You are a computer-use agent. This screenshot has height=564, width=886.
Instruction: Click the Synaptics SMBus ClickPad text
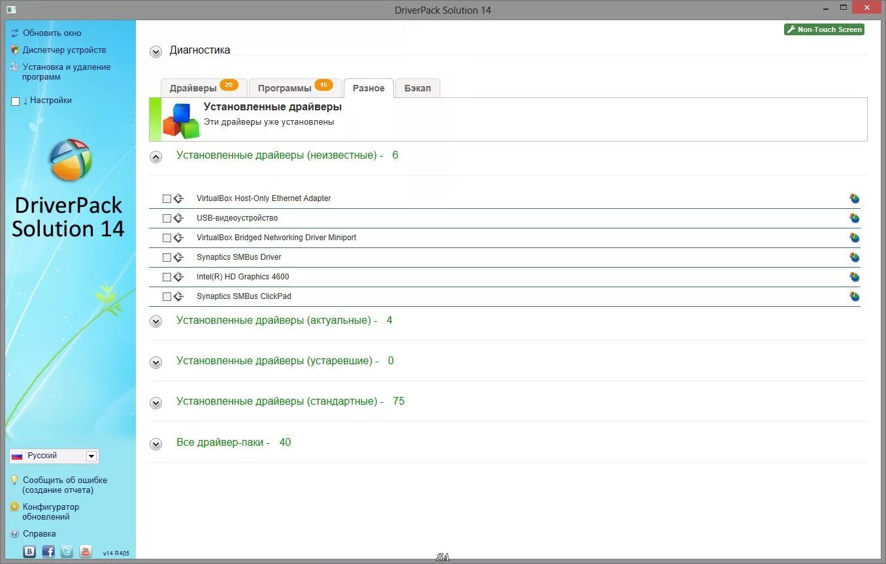(244, 296)
